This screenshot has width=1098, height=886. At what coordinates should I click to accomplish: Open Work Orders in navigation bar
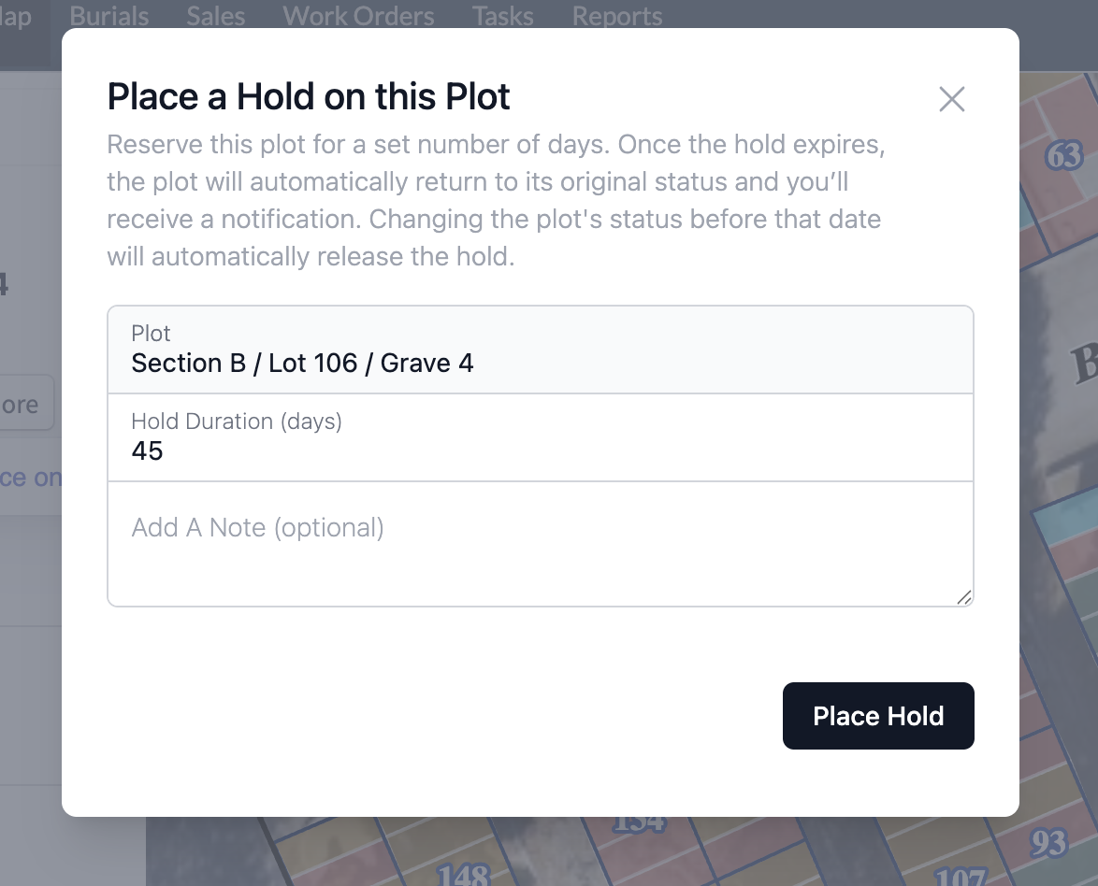click(x=358, y=16)
